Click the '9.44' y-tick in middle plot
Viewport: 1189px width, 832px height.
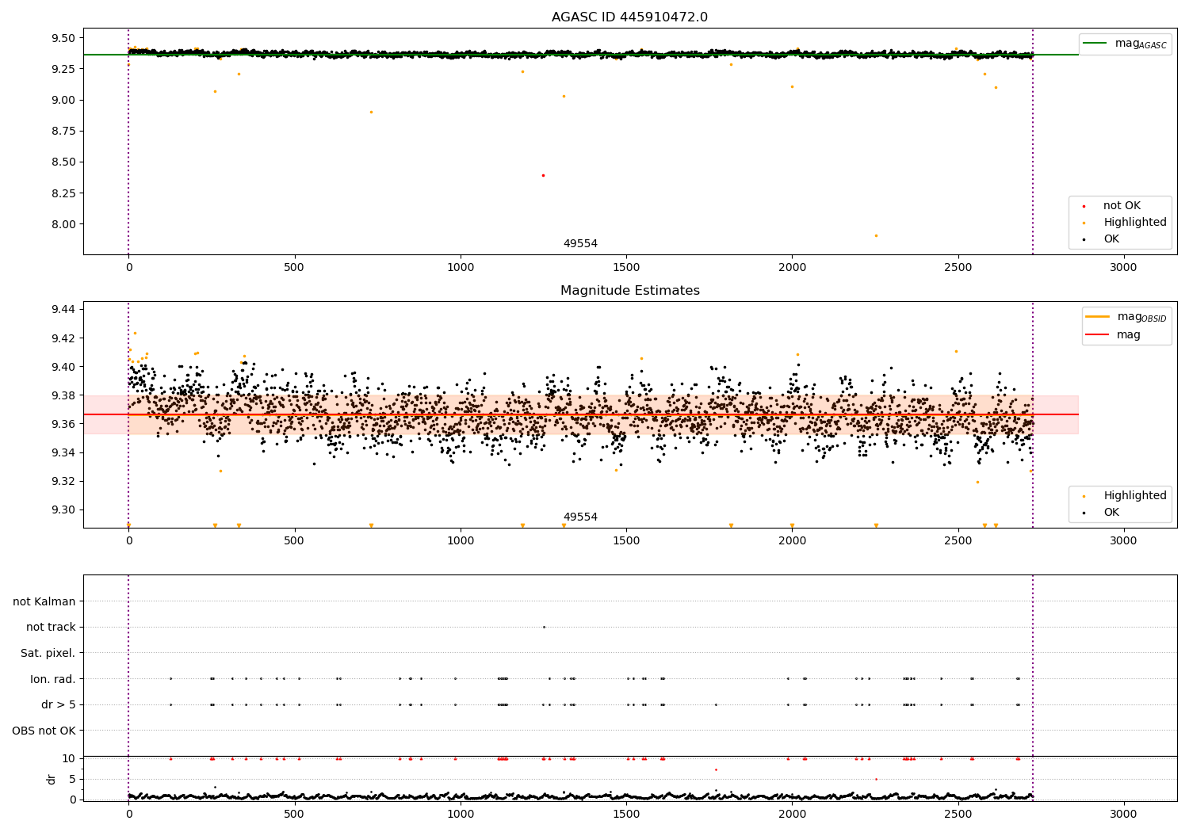(63, 309)
